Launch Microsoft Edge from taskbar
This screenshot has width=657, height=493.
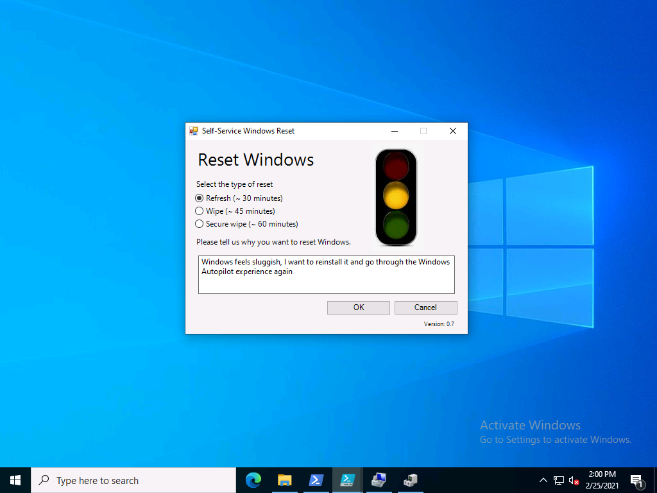coord(253,480)
